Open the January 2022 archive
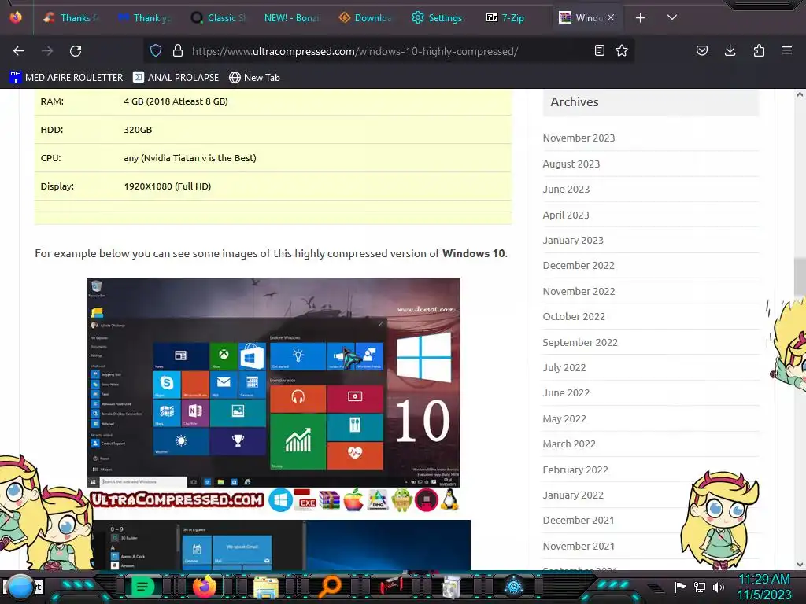 [x=573, y=495]
